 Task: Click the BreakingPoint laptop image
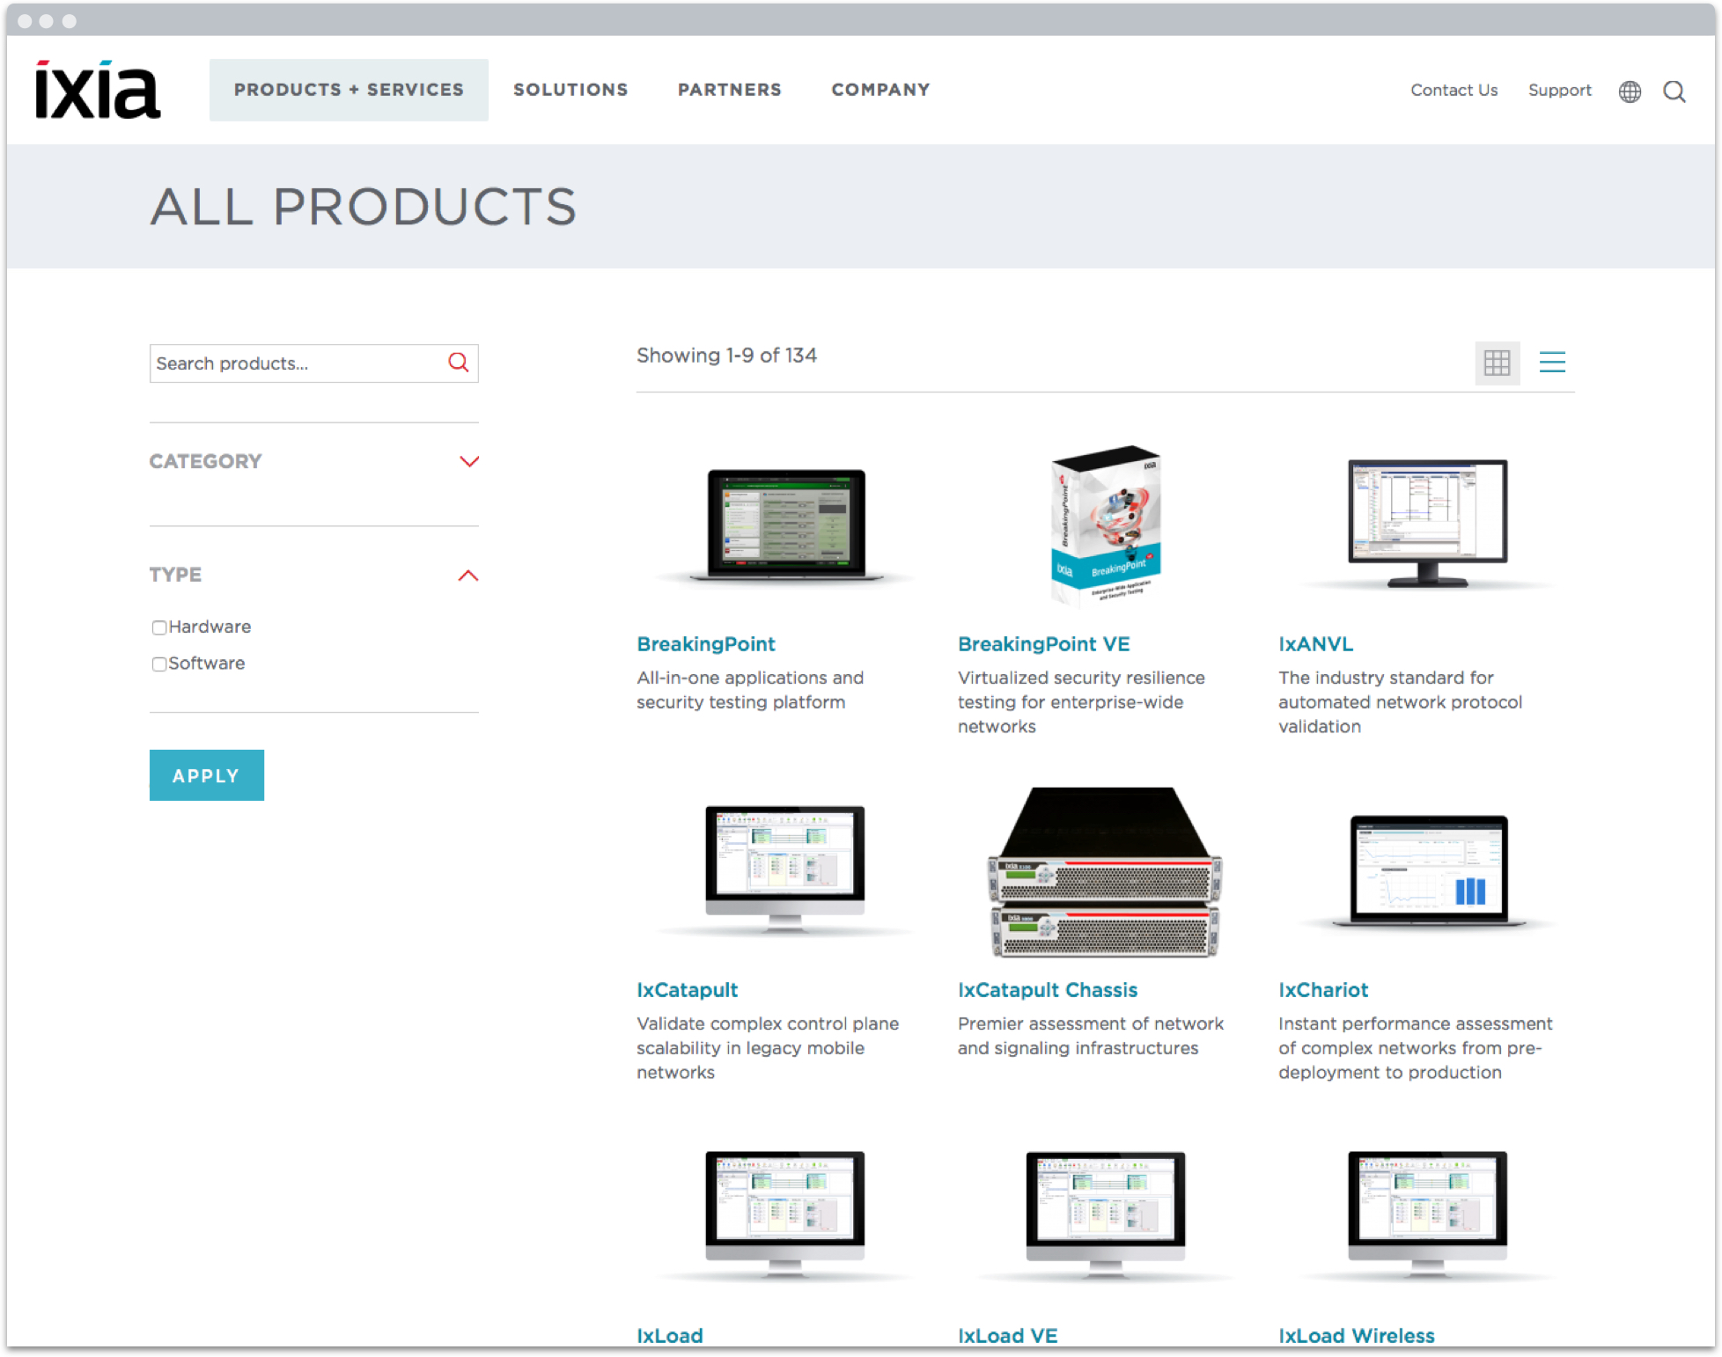point(786,525)
